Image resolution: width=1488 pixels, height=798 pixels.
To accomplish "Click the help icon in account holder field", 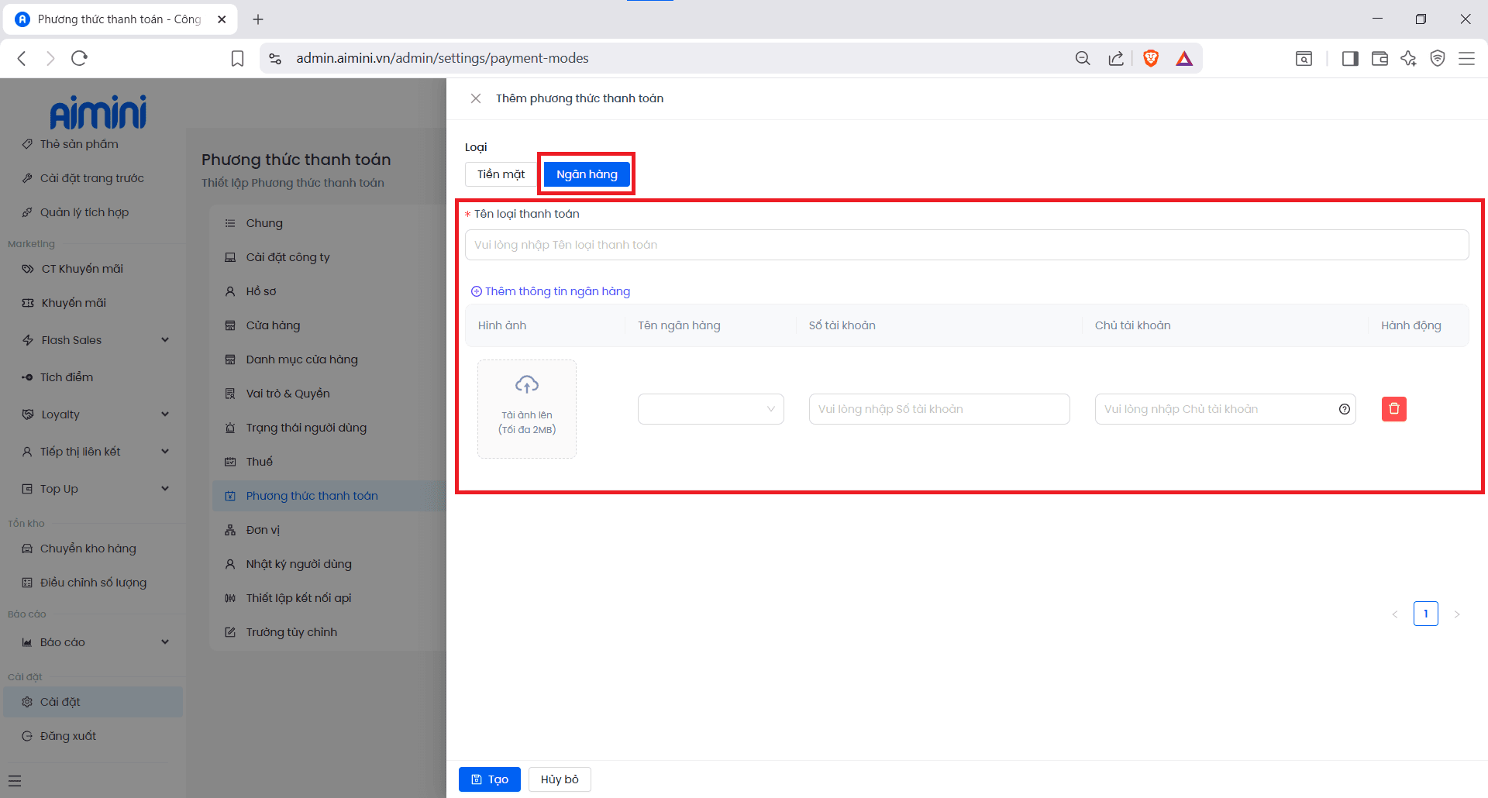I will tap(1344, 409).
